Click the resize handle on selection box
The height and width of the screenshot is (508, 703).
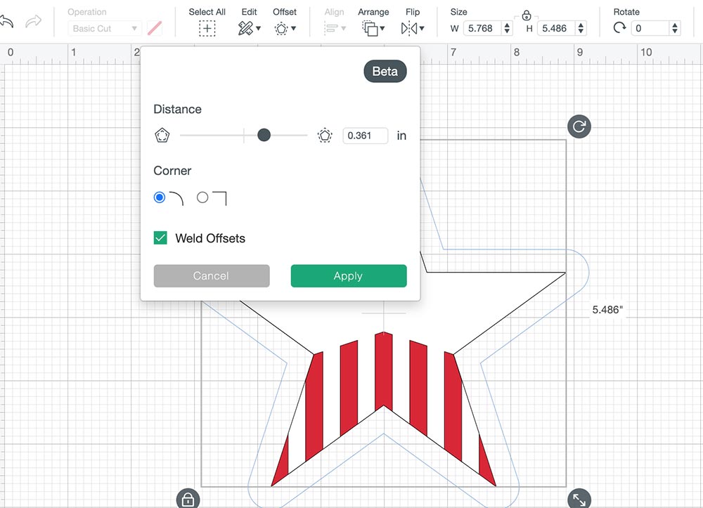(579, 498)
